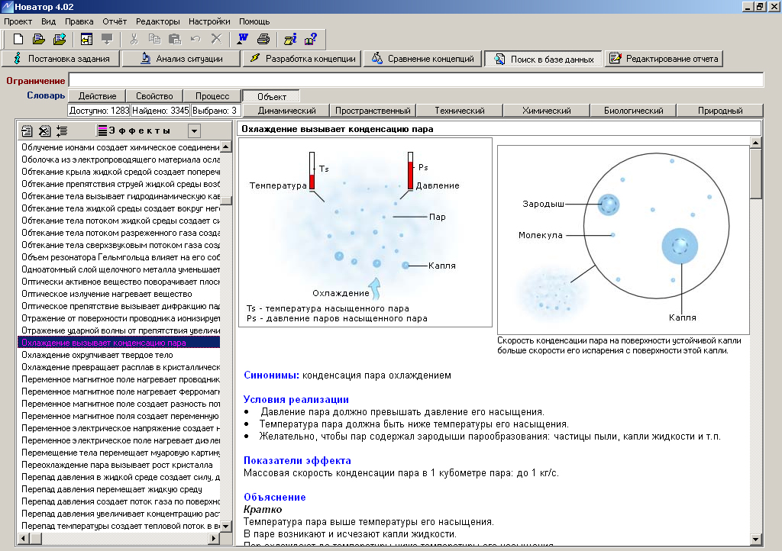
Task: Select the row 'Оптическое излучение нагревает вещество'
Action: tap(118, 294)
